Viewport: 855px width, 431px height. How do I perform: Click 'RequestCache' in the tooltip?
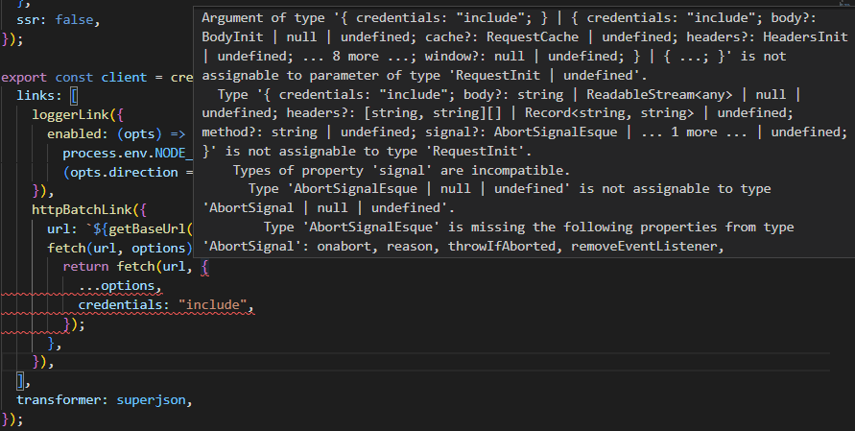pos(533,36)
